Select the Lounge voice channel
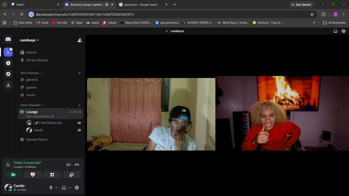This screenshot has height=196, width=349. tap(51, 114)
